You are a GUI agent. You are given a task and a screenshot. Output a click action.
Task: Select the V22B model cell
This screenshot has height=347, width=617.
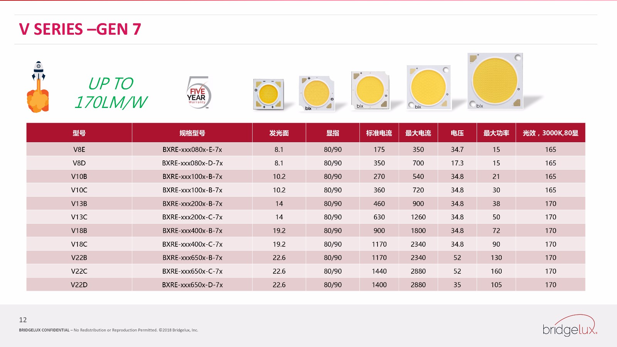coord(79,258)
